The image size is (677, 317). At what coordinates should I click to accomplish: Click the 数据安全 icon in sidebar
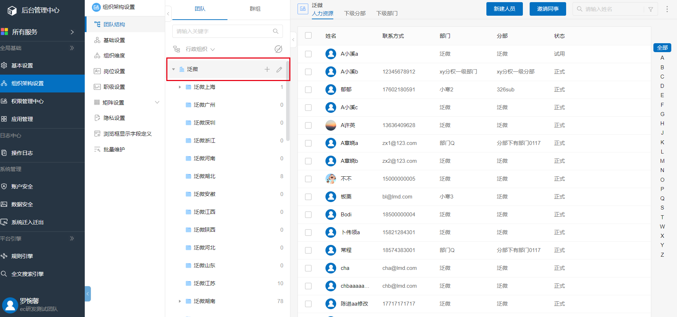(x=4, y=204)
